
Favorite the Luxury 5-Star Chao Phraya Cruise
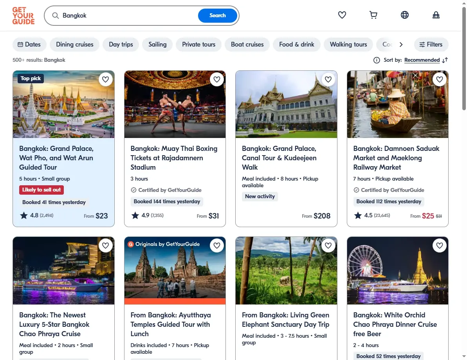tap(105, 245)
